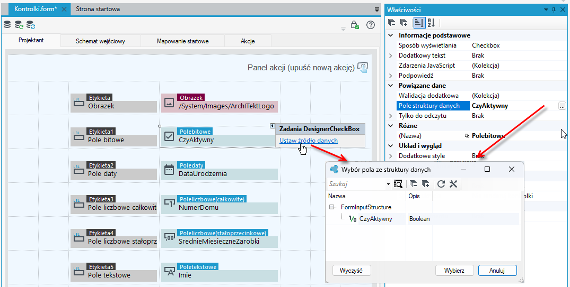The height and width of the screenshot is (287, 570).
Task: Switch to the Strona startowa document tab
Action: [98, 9]
